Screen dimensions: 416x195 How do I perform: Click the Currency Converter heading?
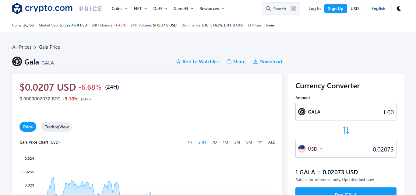click(x=327, y=86)
